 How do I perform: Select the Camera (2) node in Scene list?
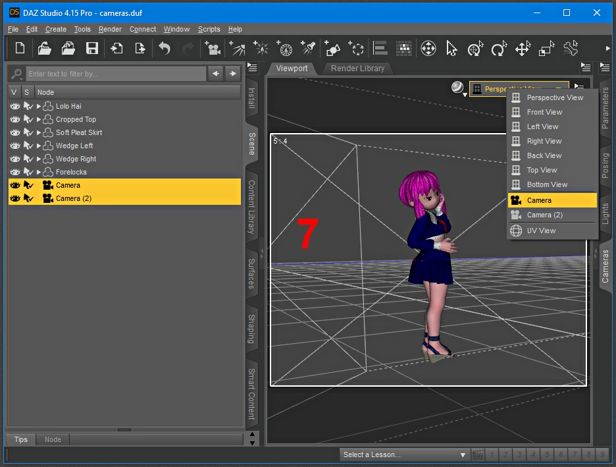point(124,198)
